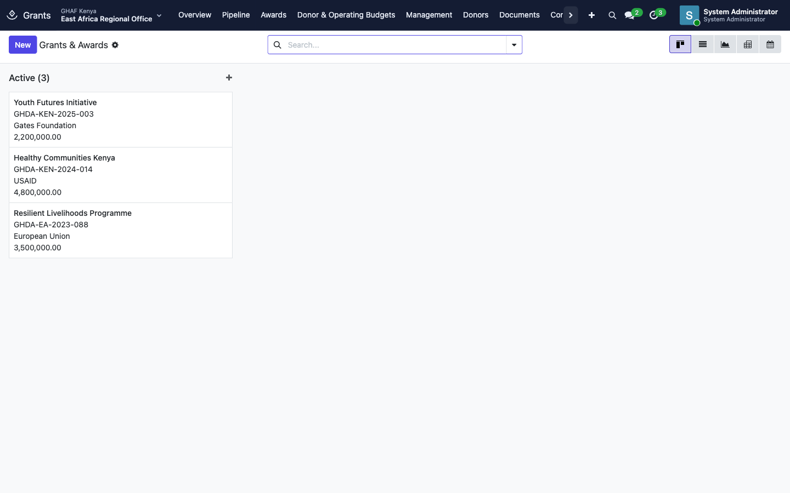
Task: Toggle the search filter options dropdown
Action: click(514, 45)
